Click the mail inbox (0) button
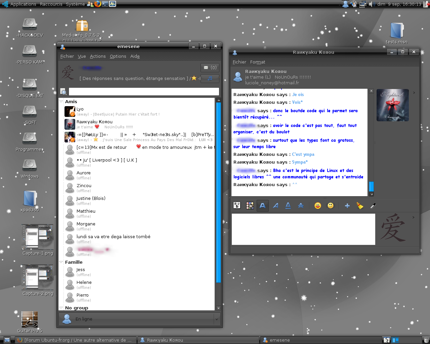Image resolution: width=430 pixels, height=344 pixels. (x=210, y=68)
